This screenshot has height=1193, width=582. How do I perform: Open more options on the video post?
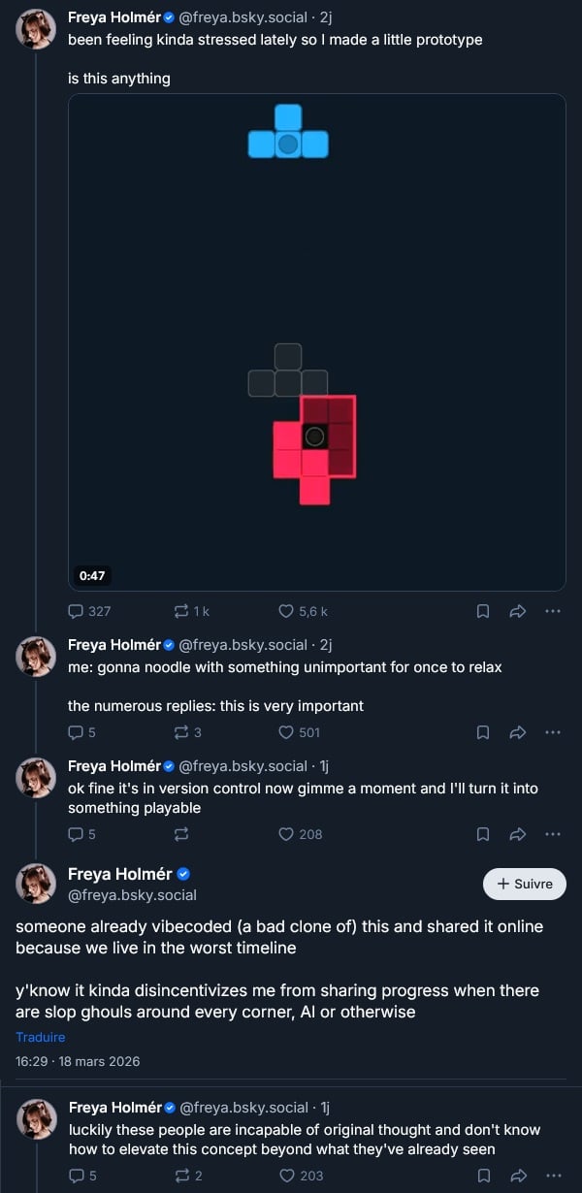point(553,611)
